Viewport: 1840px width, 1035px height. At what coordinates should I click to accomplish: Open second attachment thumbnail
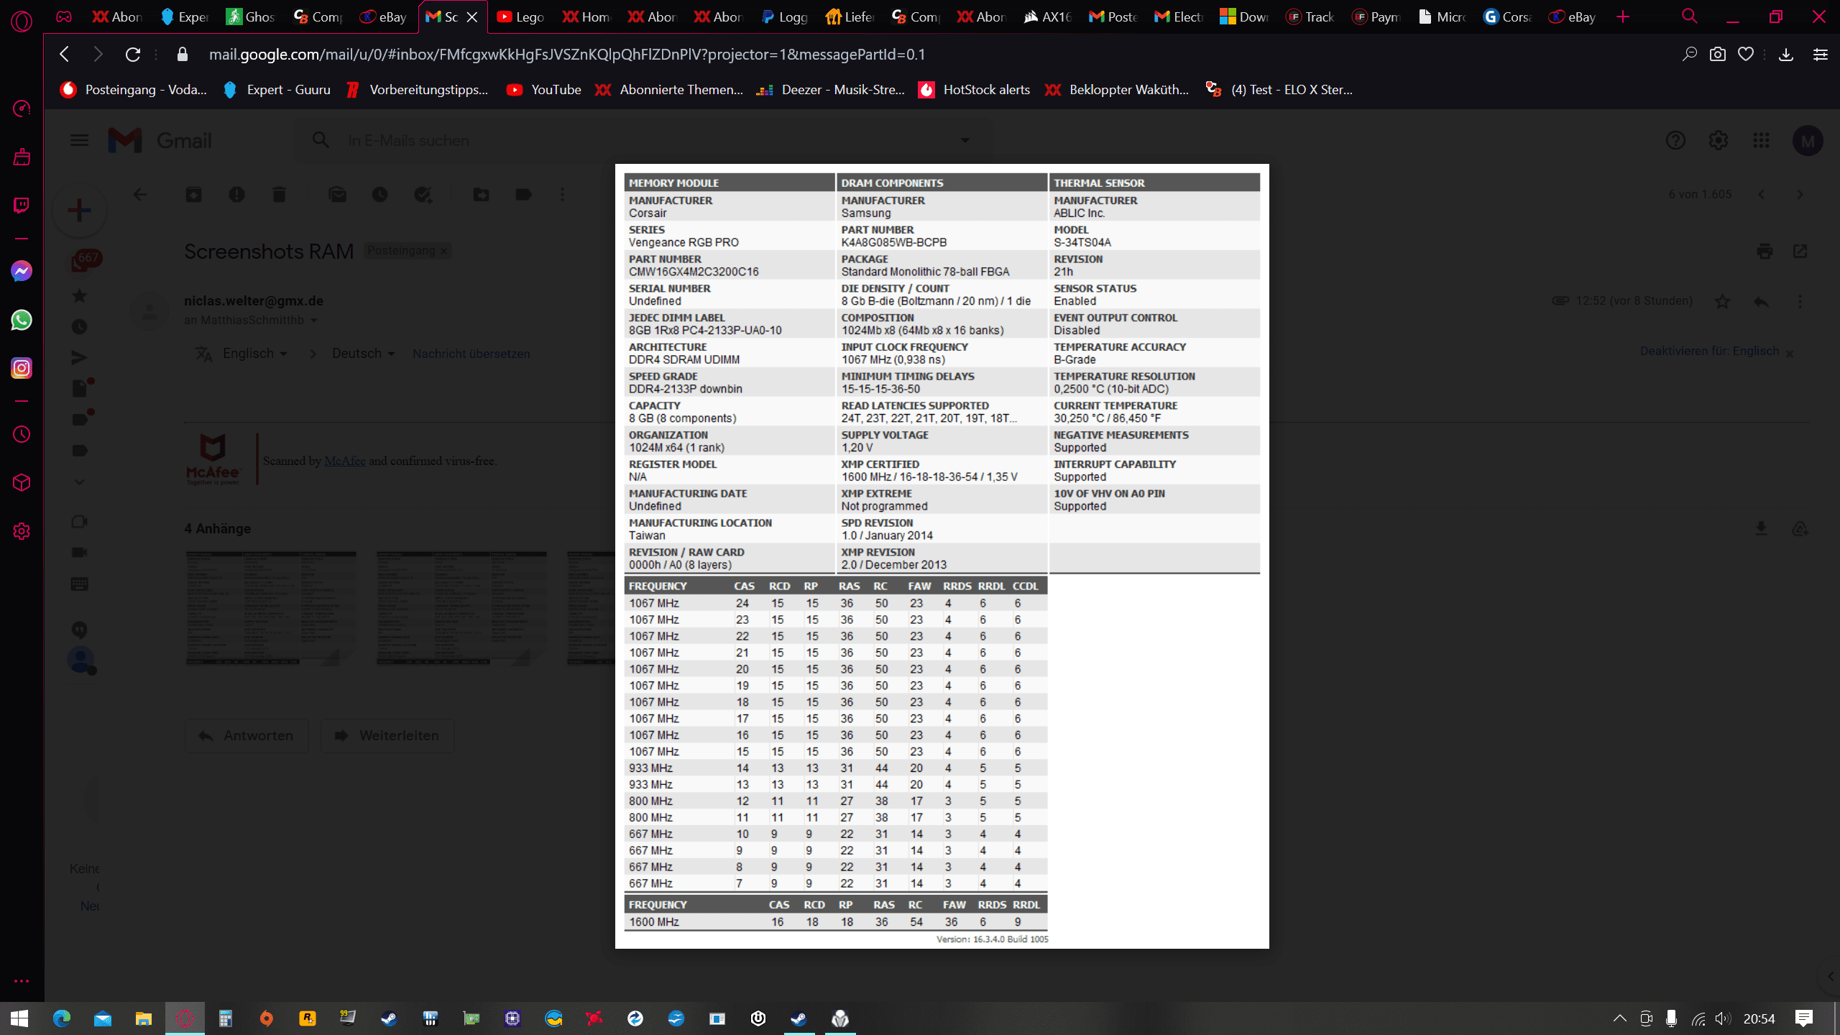click(461, 608)
